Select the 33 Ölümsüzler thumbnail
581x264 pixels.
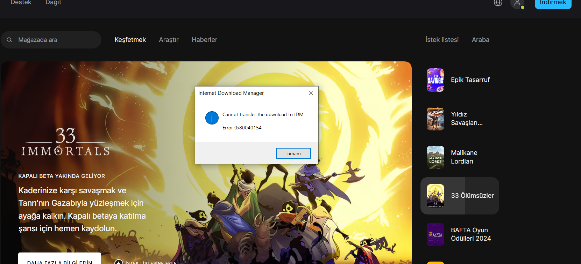435,196
